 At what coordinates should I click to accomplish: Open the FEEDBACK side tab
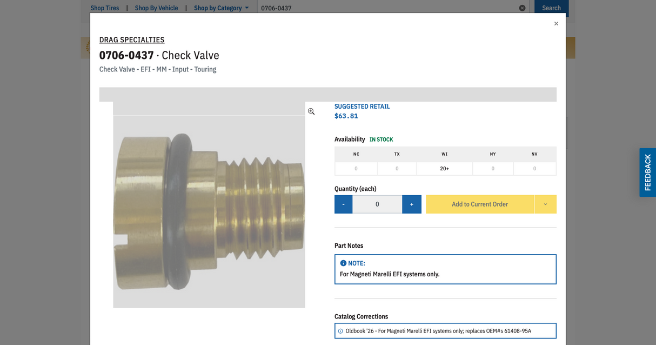(647, 172)
